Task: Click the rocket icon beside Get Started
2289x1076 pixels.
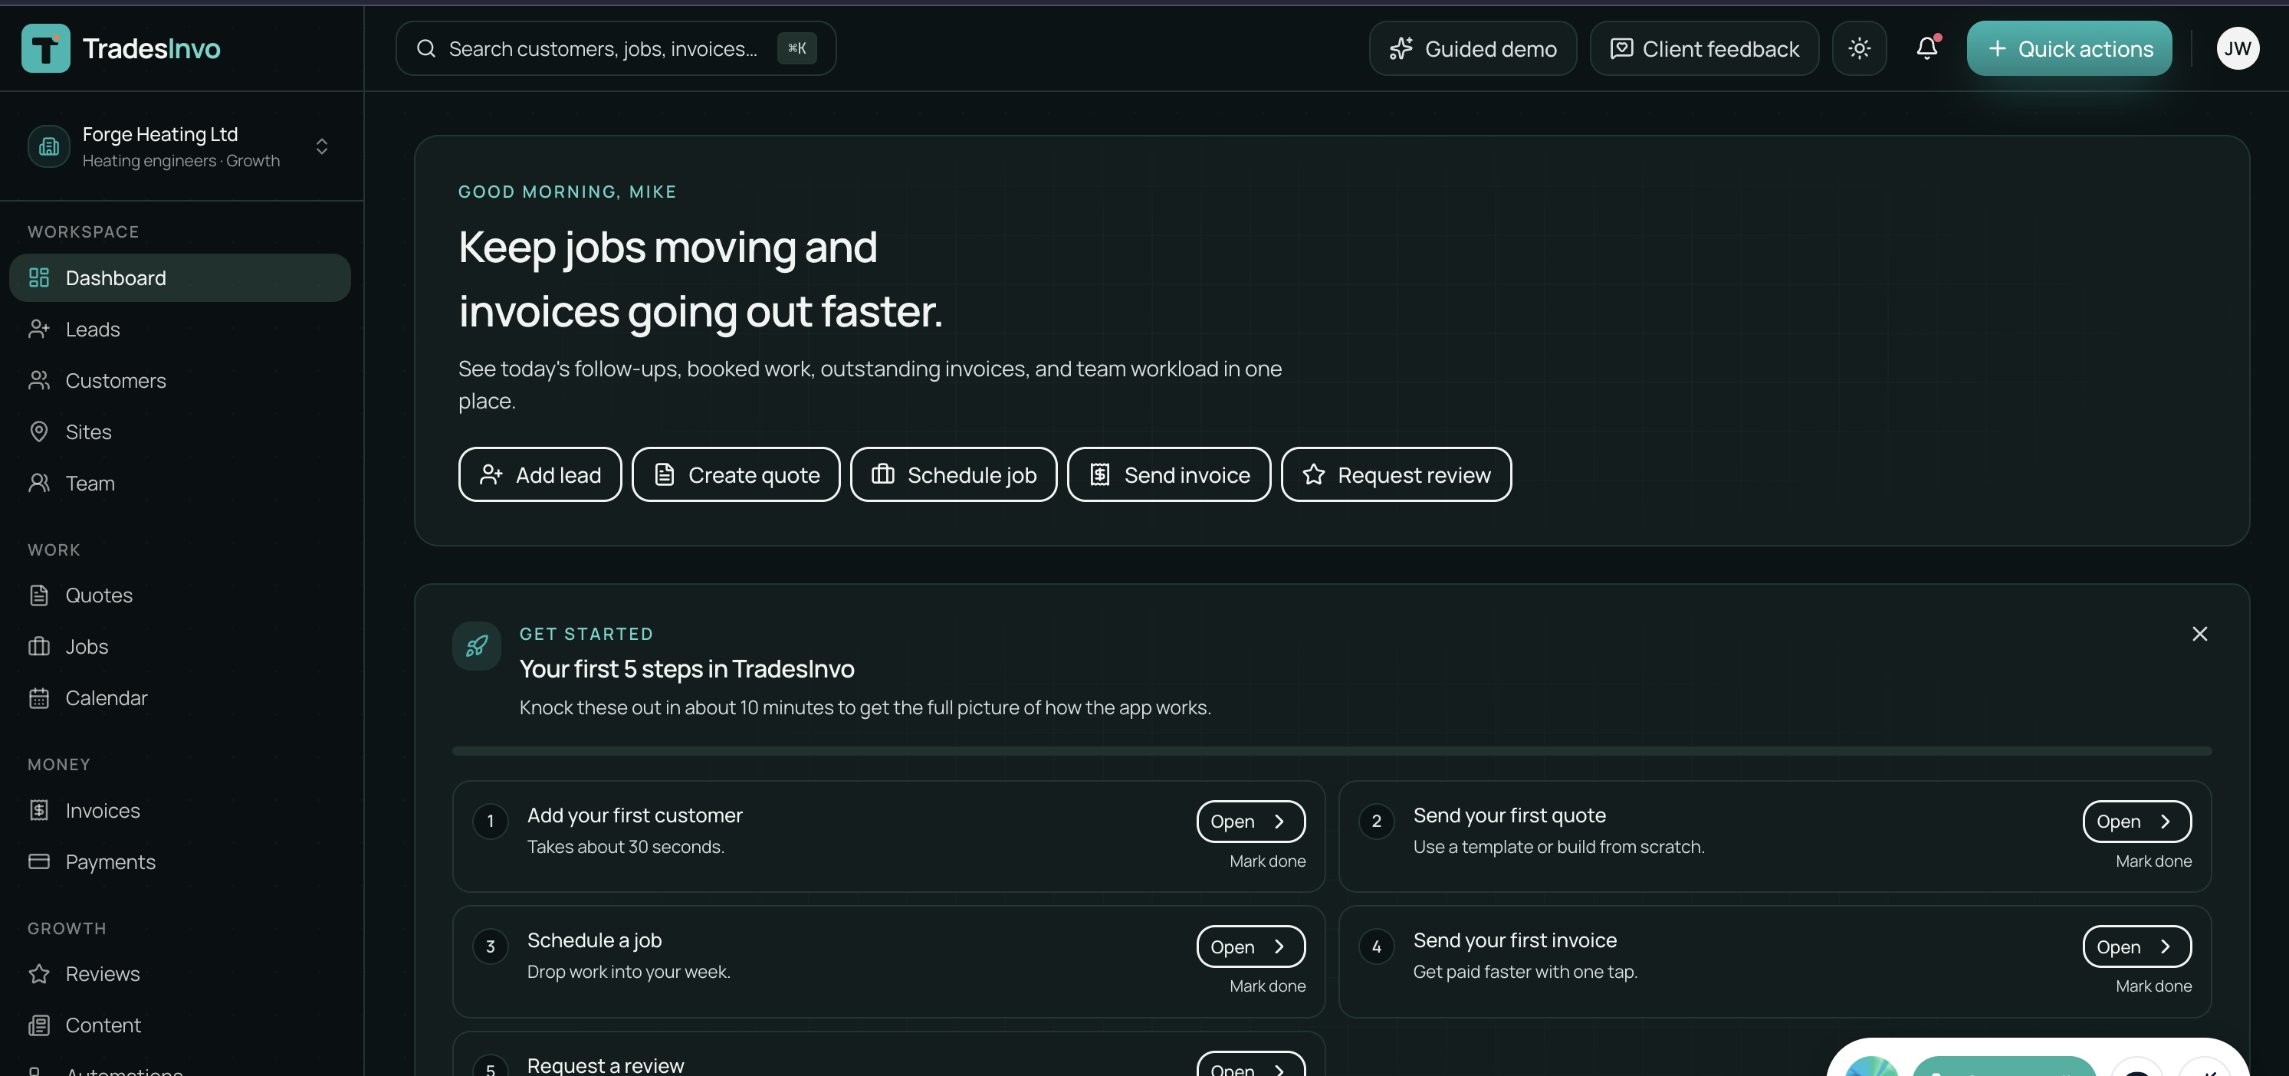Action: click(476, 646)
